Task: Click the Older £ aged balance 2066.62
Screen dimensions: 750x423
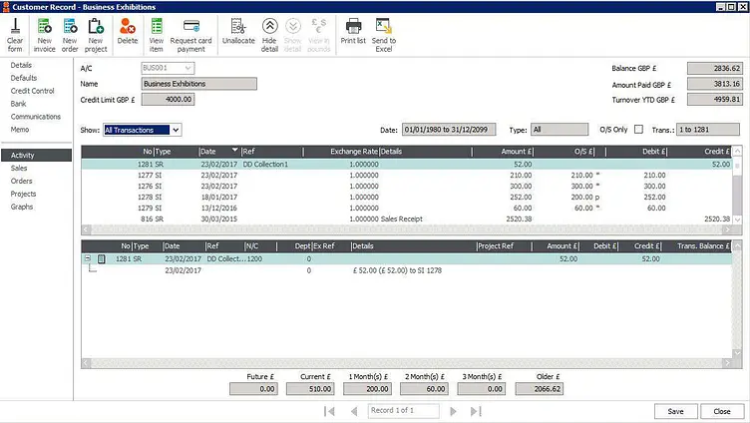Action: tap(539, 389)
